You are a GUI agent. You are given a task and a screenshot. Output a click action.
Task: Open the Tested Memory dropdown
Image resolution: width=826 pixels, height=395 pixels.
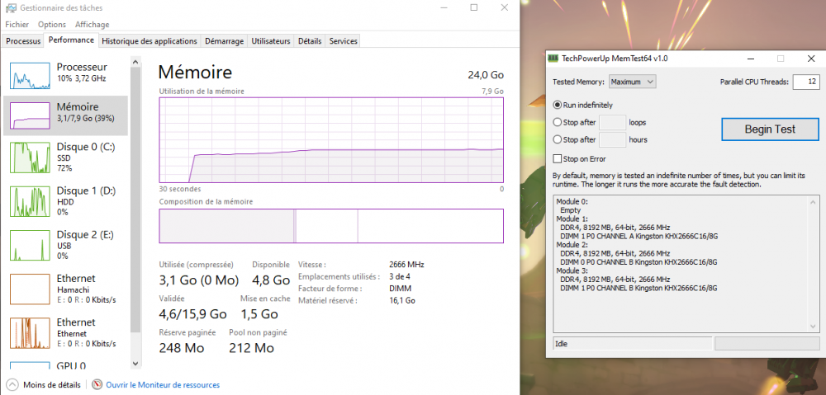[632, 82]
